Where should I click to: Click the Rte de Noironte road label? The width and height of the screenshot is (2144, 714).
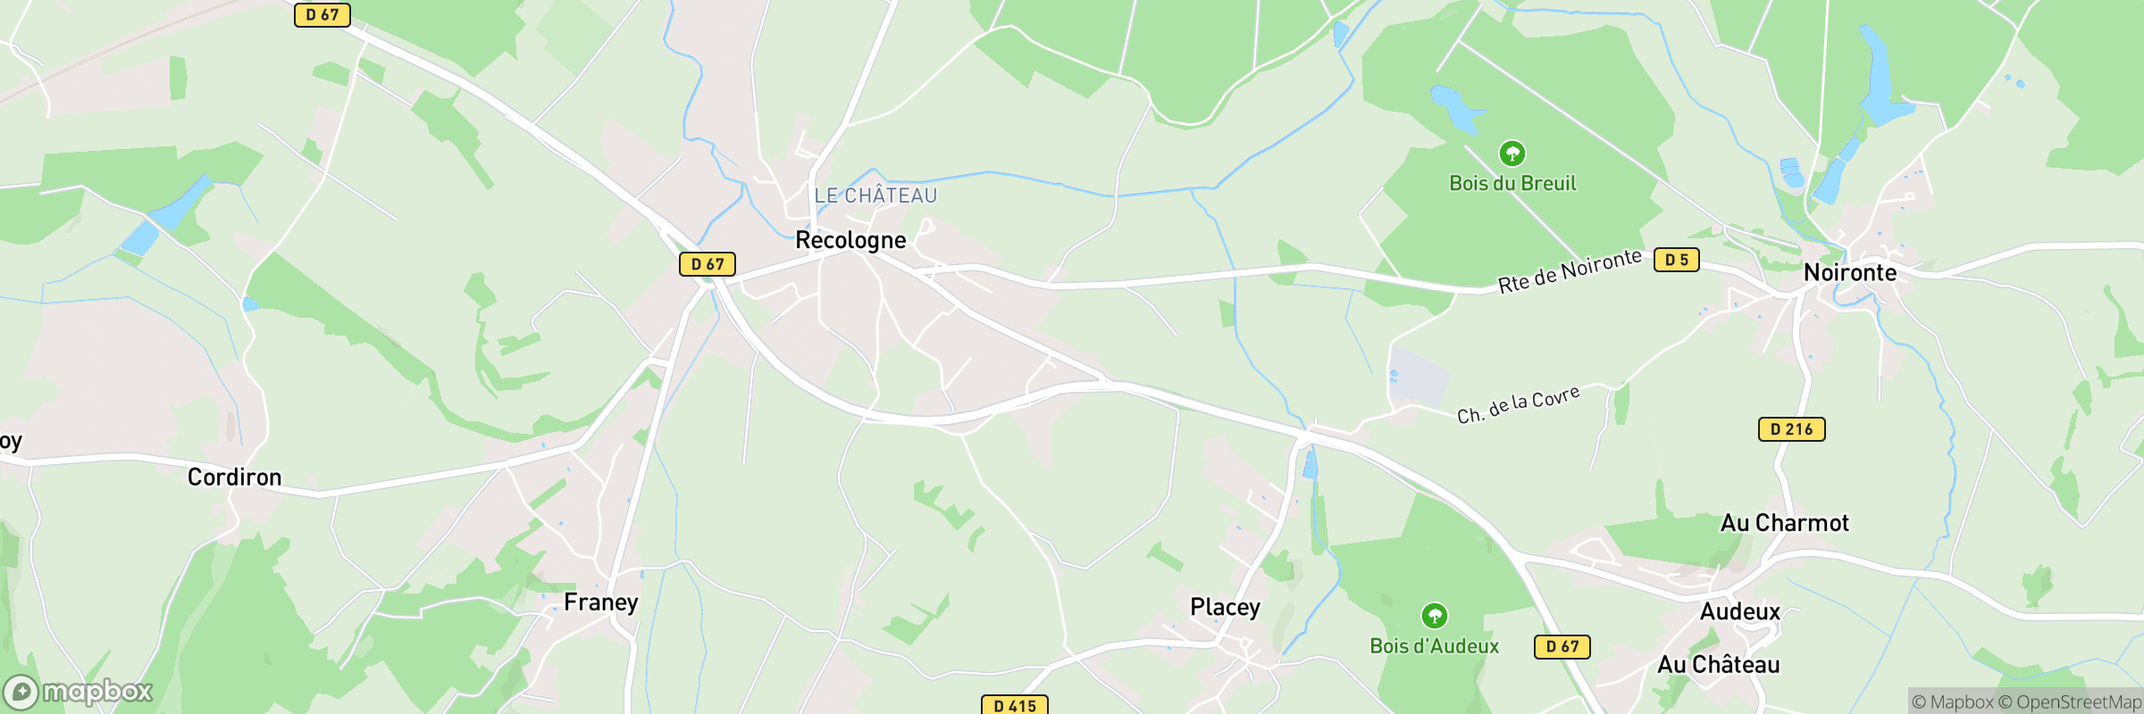pyautogui.click(x=1570, y=270)
